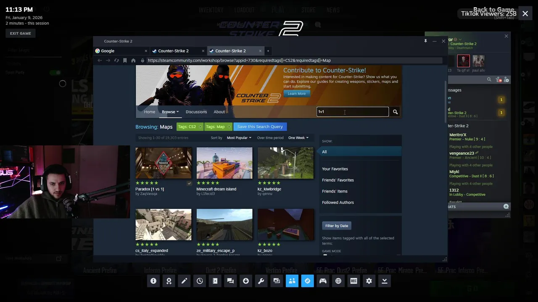Open the kz_kiwibridge map thumbnail

click(x=285, y=163)
